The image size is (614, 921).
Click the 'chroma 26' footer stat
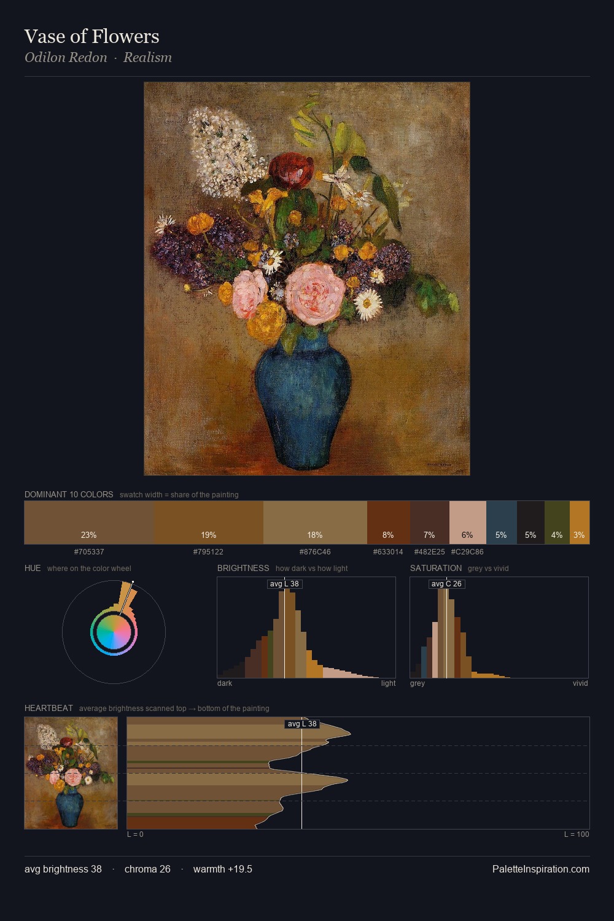tap(147, 869)
